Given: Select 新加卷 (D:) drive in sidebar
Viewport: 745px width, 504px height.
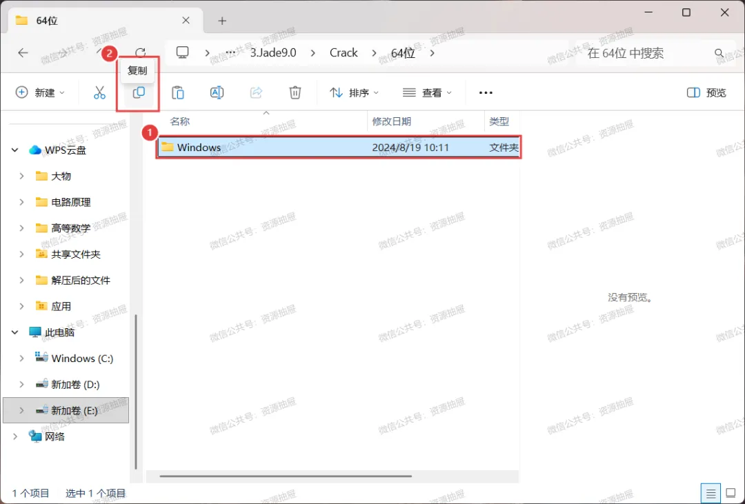Looking at the screenshot, I should coord(68,385).
